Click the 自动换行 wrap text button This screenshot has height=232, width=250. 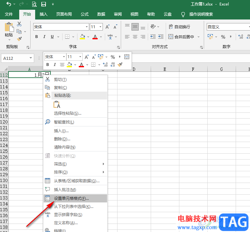click(x=179, y=27)
